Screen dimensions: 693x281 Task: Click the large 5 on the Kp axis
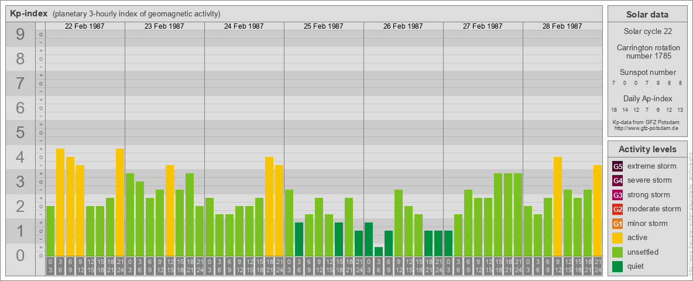coord(20,132)
